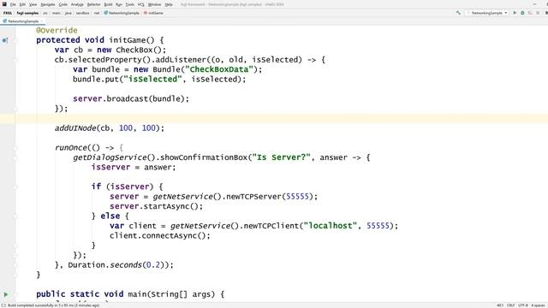
Task: Click the fxgl-samples breadcrumb
Action: point(28,13)
